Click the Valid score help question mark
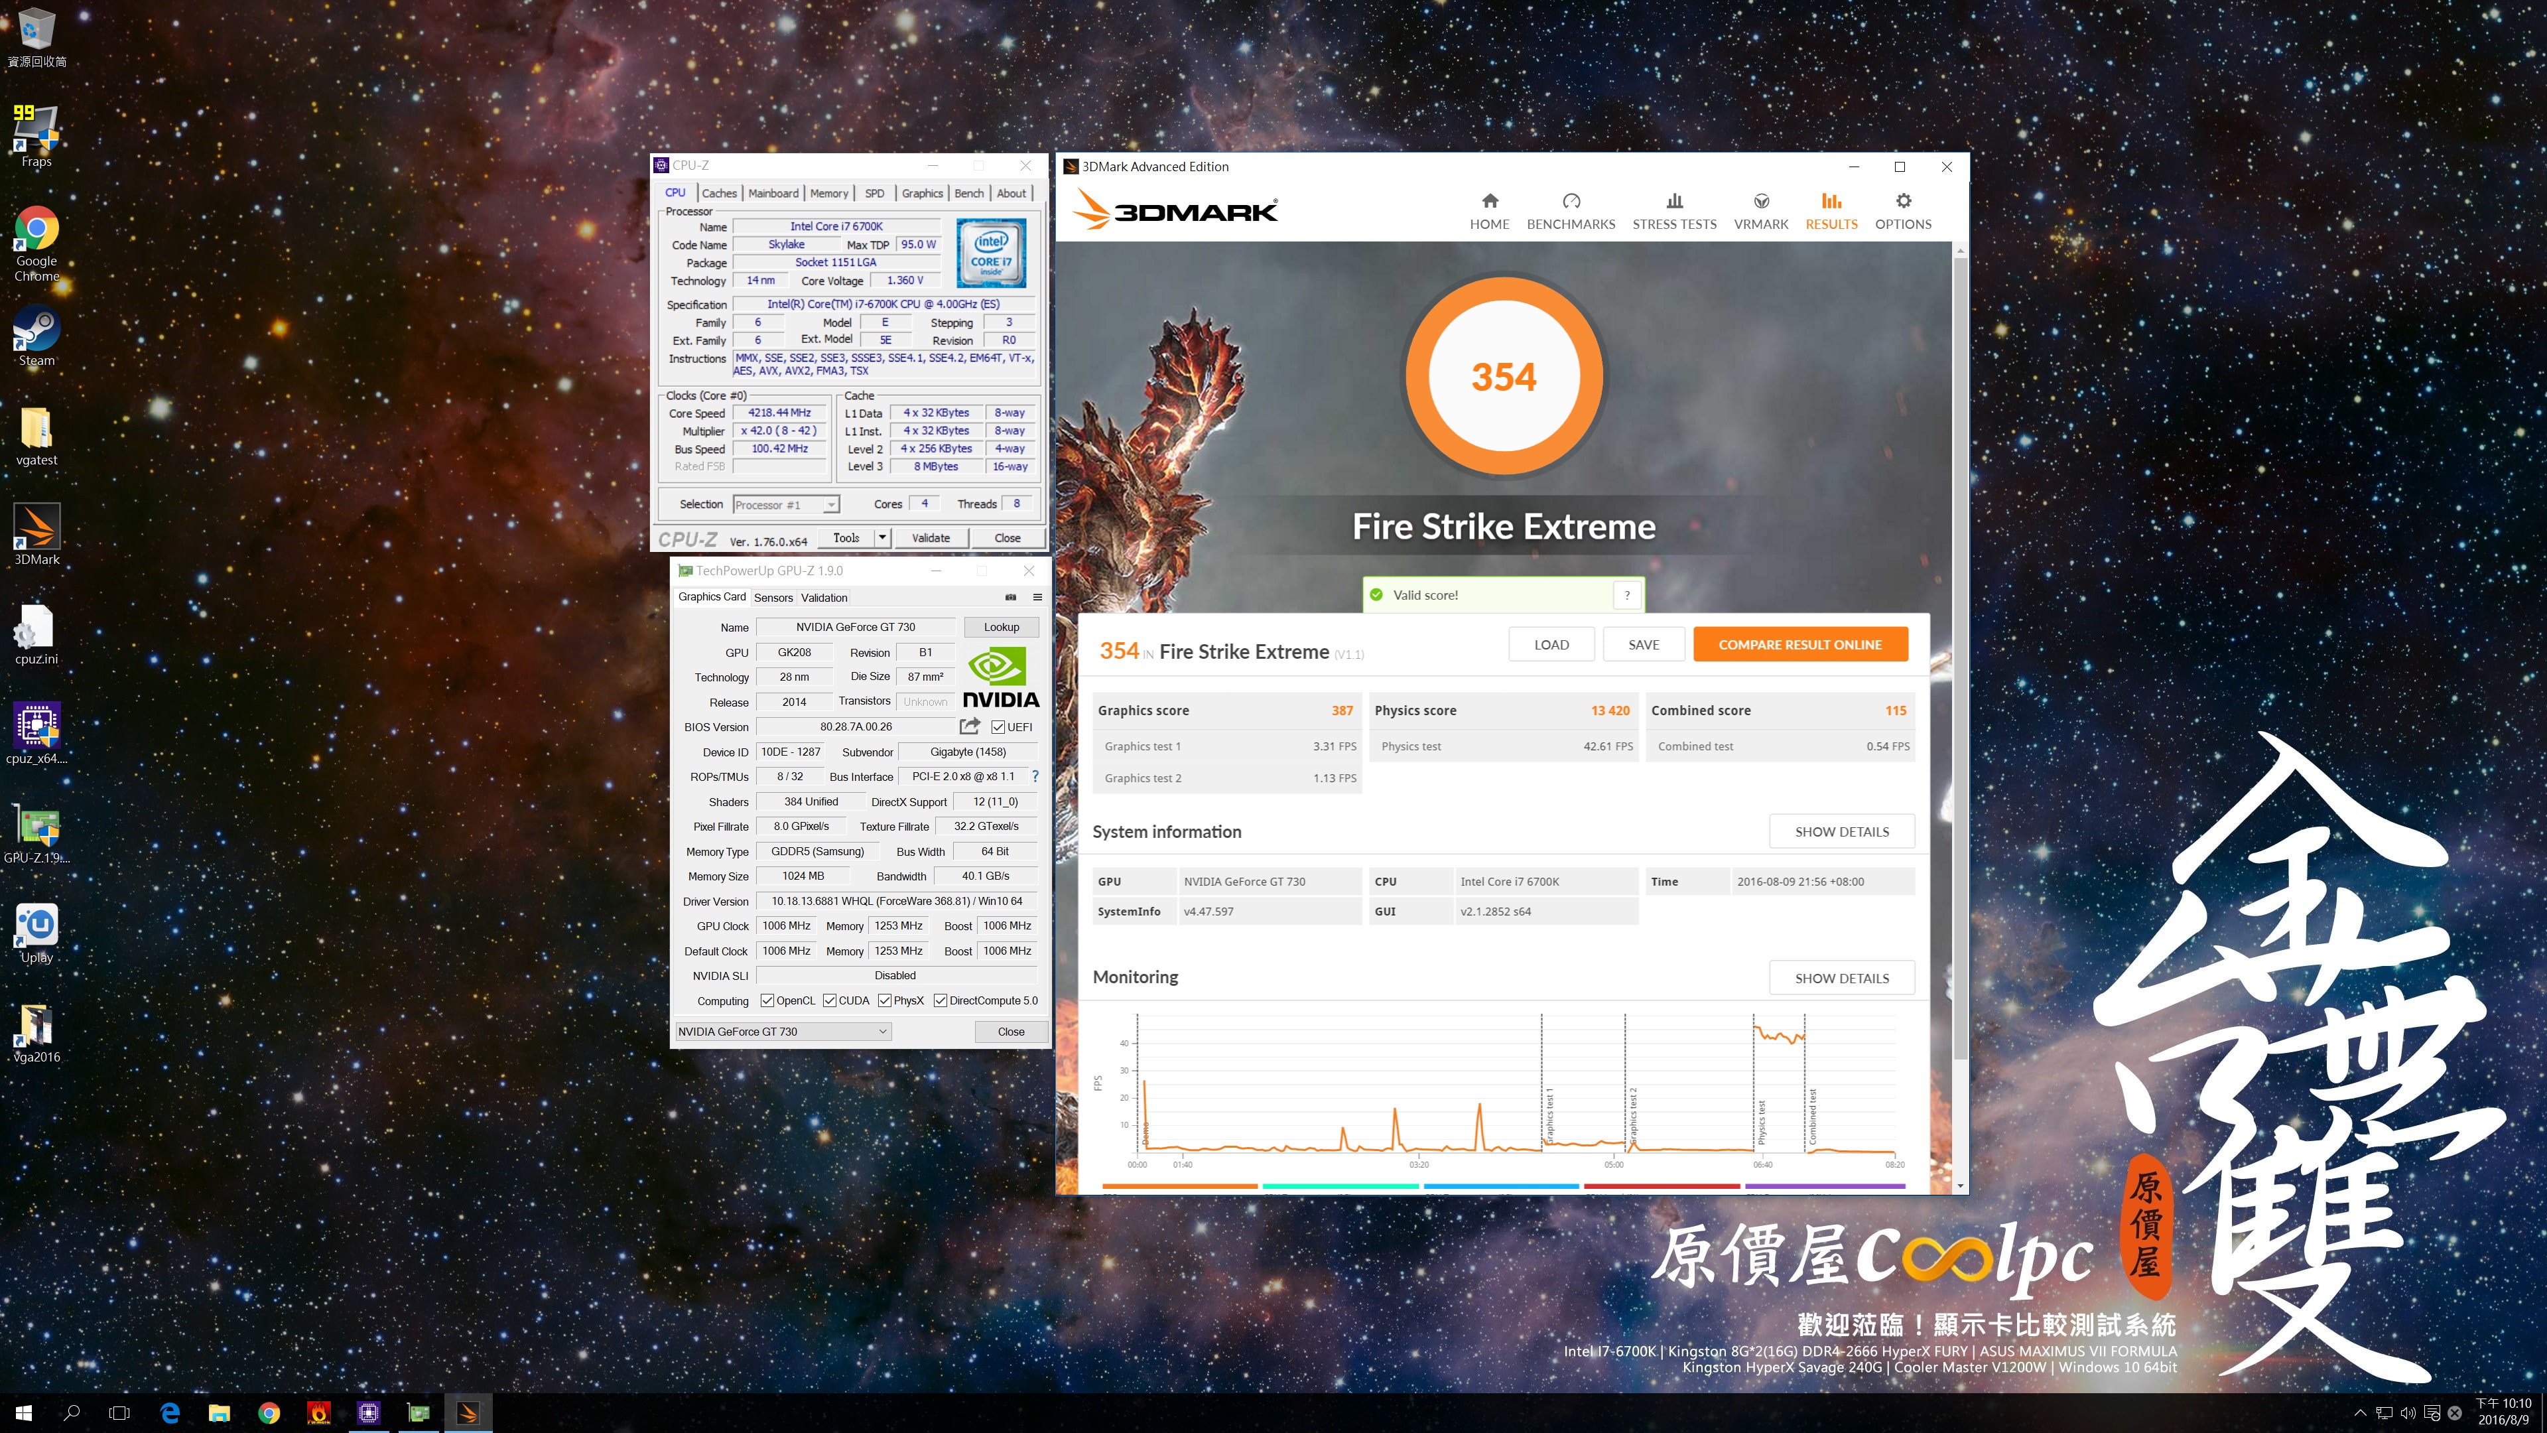This screenshot has height=1433, width=2547. tap(1626, 594)
